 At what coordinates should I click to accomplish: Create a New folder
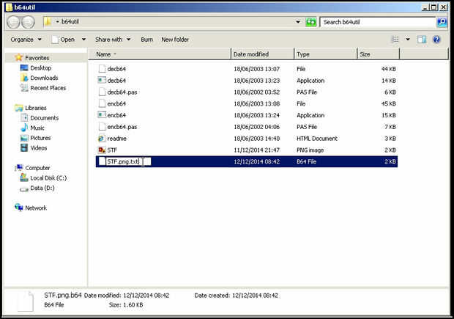click(175, 40)
